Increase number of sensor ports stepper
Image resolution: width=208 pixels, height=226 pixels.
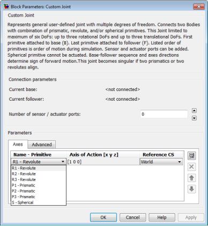coord(194,111)
